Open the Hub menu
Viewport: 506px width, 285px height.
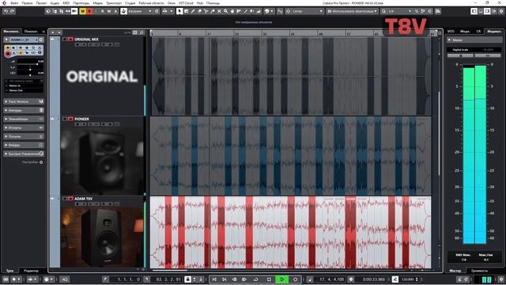[x=200, y=3]
